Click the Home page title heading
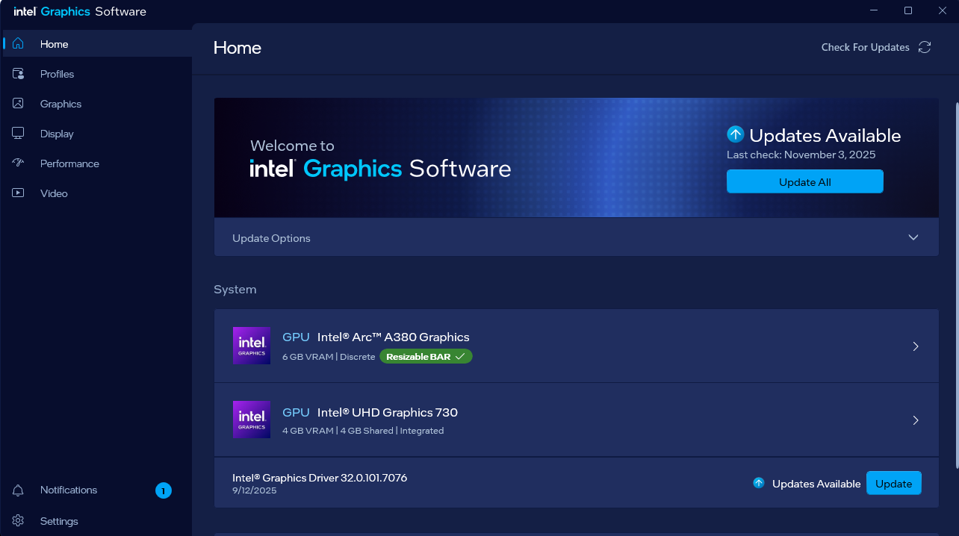The width and height of the screenshot is (959, 536). click(x=238, y=48)
